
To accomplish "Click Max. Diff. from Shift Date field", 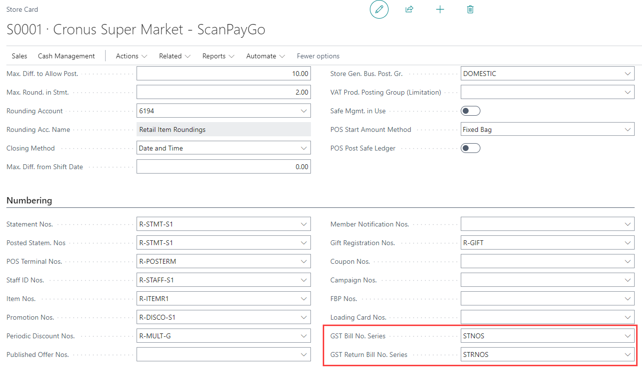I will tap(223, 167).
